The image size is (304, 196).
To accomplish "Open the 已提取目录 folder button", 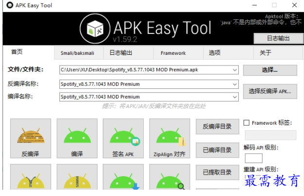I will pyautogui.click(x=217, y=172).
